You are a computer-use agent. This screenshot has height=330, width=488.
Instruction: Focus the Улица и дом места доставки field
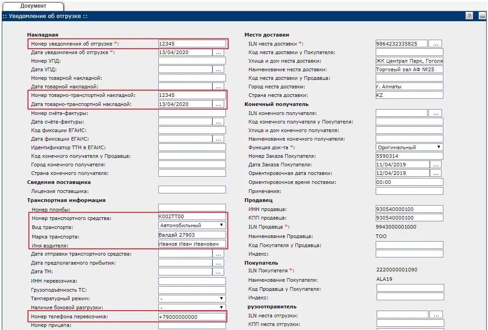[409, 61]
